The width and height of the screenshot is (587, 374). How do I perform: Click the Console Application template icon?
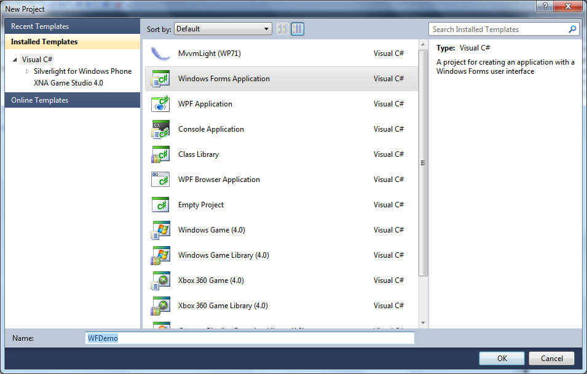click(x=160, y=129)
